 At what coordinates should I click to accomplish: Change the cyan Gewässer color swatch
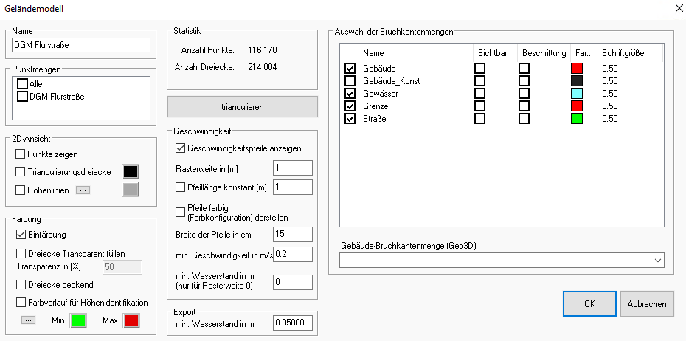click(577, 93)
